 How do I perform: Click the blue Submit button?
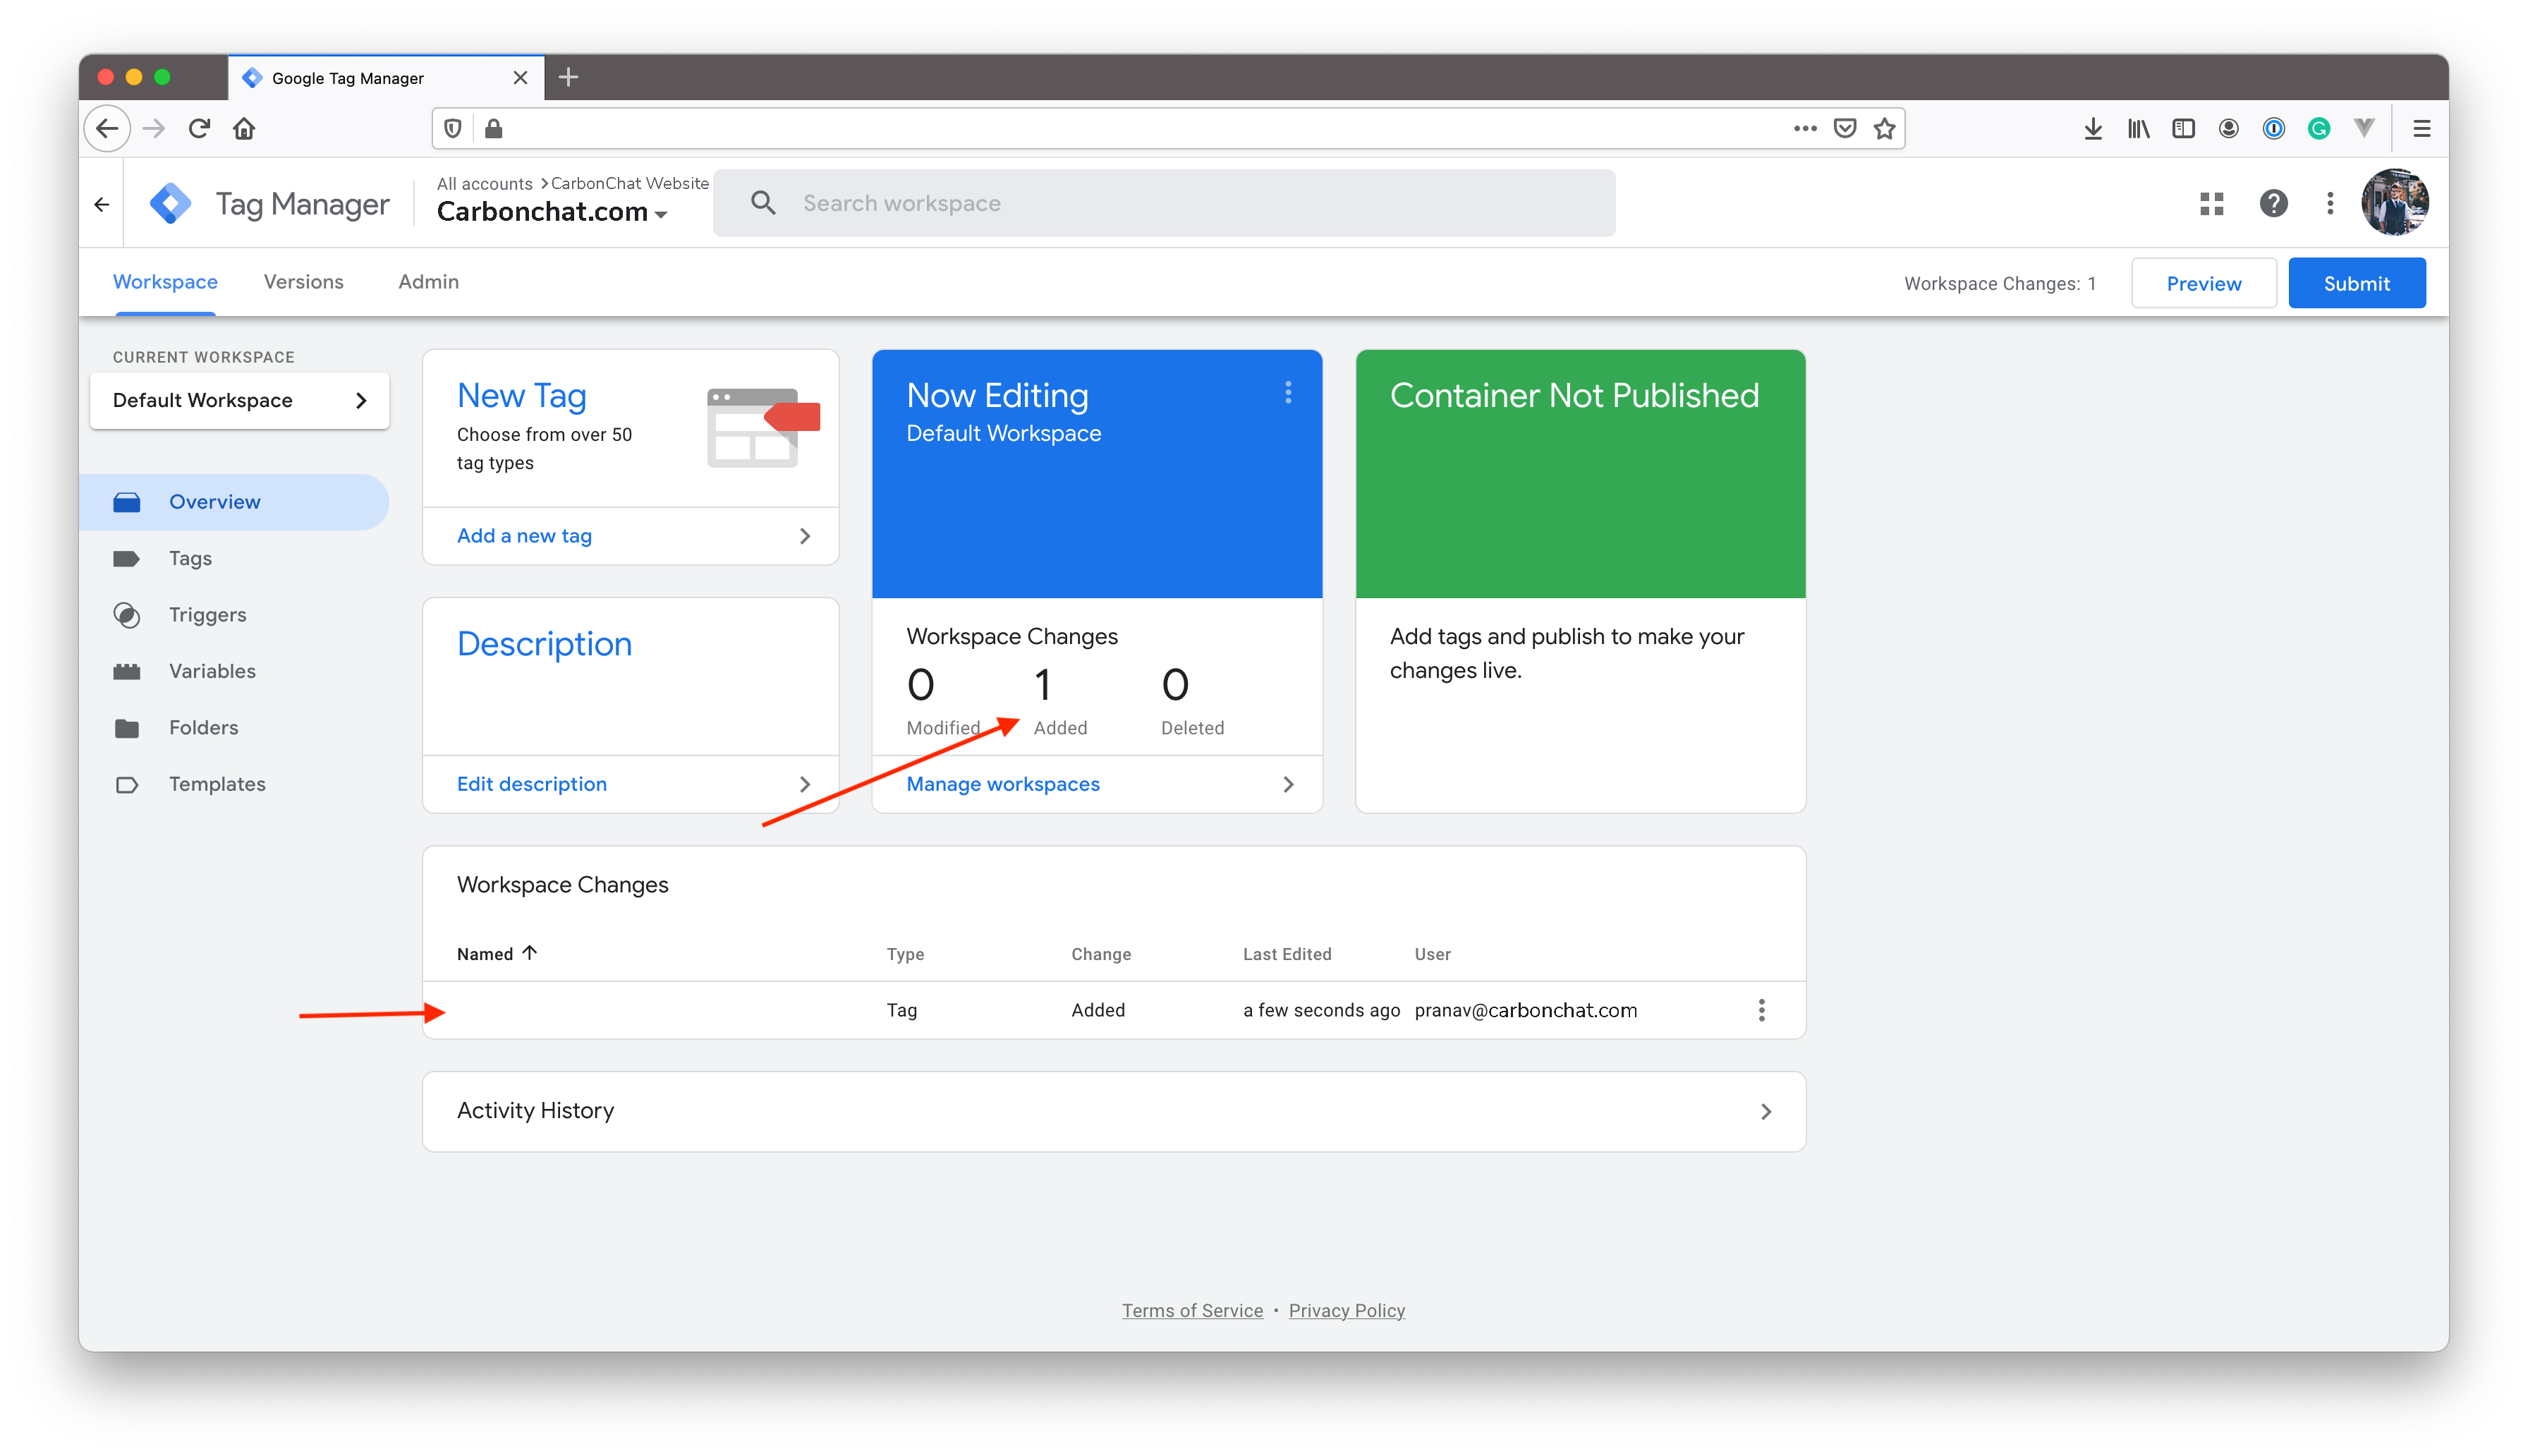click(x=2356, y=284)
